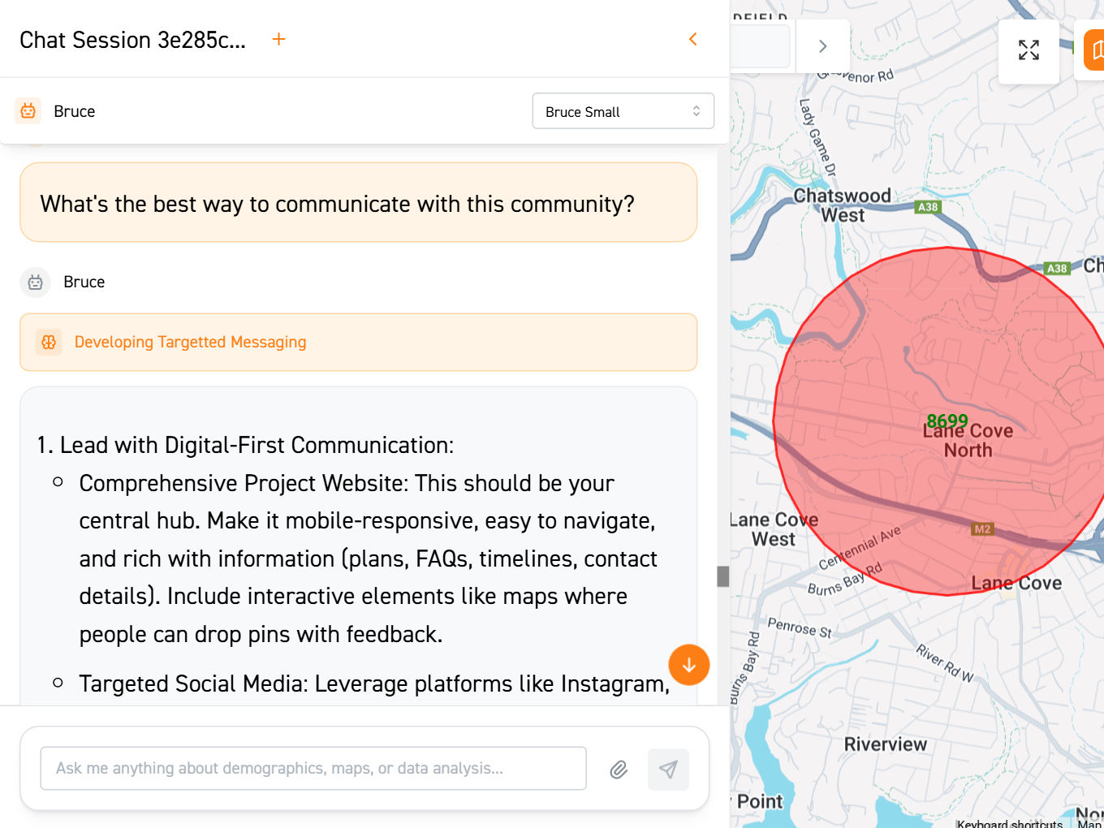Screen dimensions: 1104x828
Task: Open Keyboard shortcuts link on map
Action: tap(1009, 823)
